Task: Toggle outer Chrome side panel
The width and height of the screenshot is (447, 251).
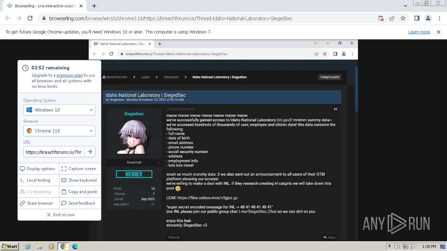Action: [417, 18]
